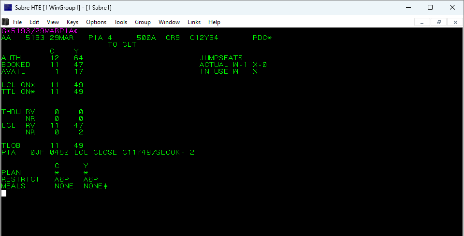The height and width of the screenshot is (236, 464).
Task: Show the Tools menu
Action: click(120, 22)
